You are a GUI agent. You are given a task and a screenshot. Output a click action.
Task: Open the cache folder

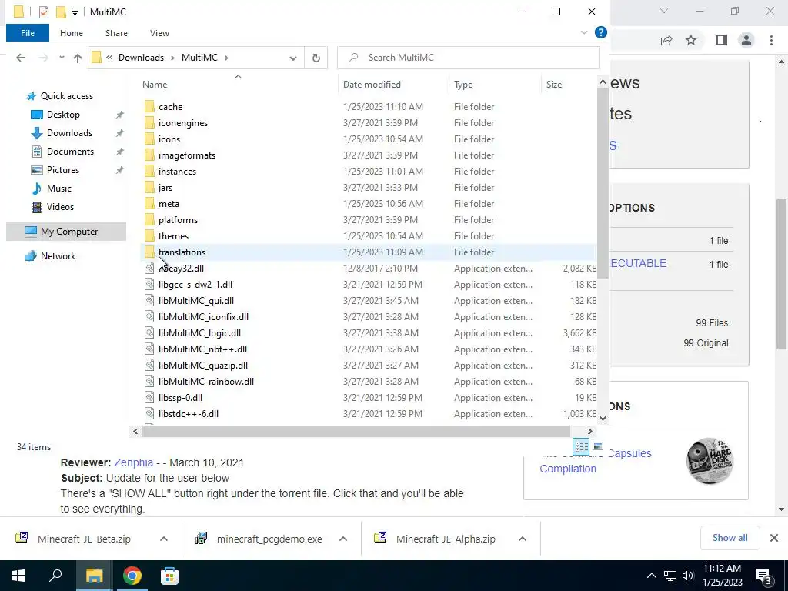(x=170, y=106)
